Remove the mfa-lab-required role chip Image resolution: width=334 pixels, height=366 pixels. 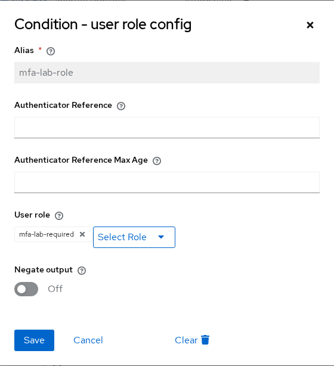tap(82, 234)
